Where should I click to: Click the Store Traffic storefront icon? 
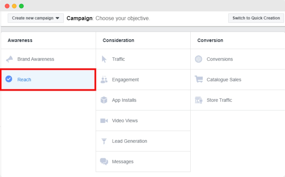pos(199,100)
